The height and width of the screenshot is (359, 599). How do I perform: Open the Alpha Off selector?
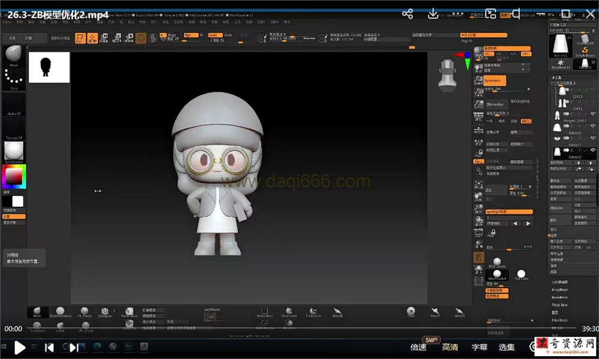(x=14, y=104)
